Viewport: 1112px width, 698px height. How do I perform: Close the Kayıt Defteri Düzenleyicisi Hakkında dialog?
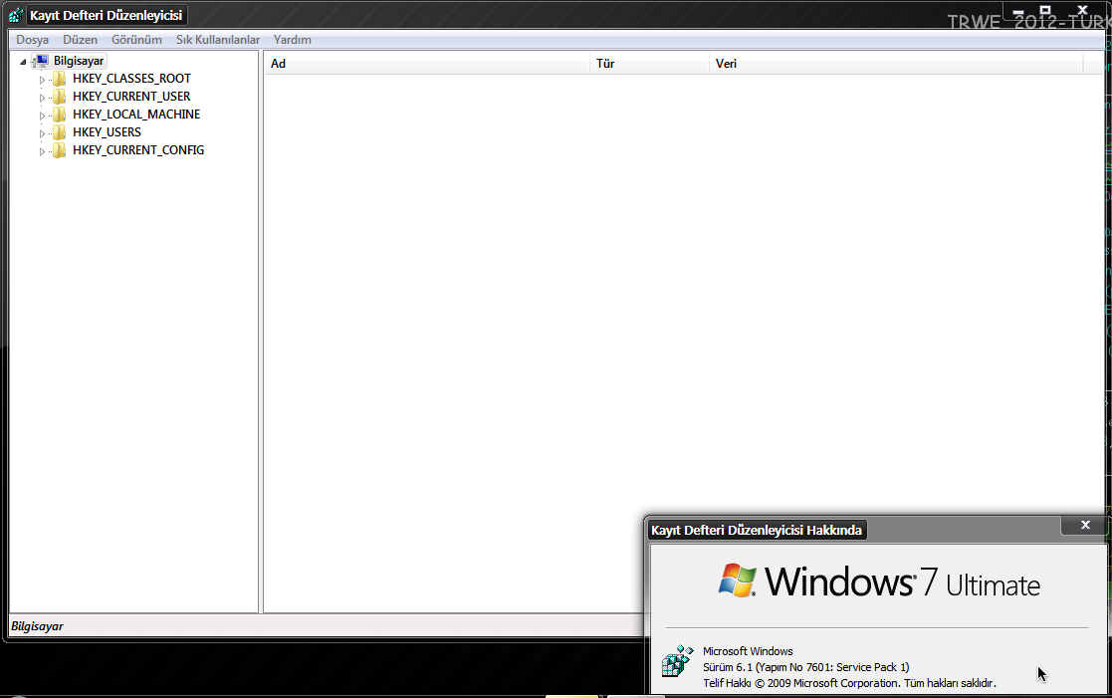(1085, 525)
